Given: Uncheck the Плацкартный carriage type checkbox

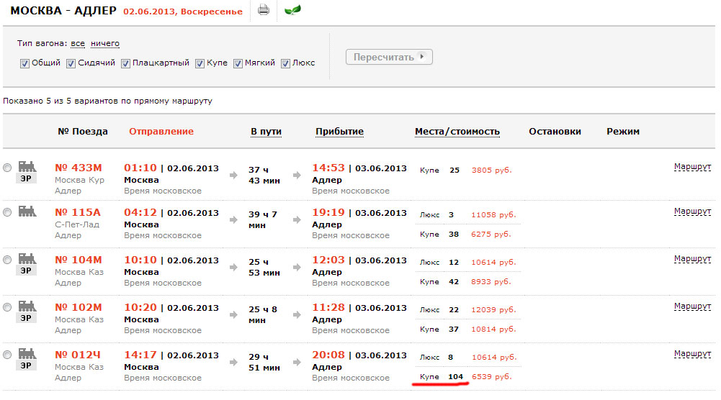Looking at the screenshot, I should tap(125, 63).
